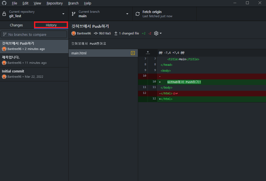Open diff options gear dropdown
The height and width of the screenshot is (181, 266).
(x=158, y=33)
